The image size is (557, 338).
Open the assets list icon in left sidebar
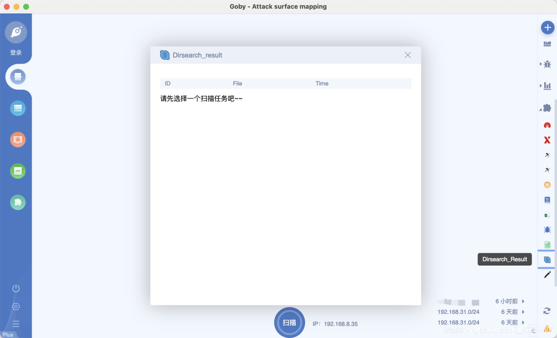tap(18, 108)
